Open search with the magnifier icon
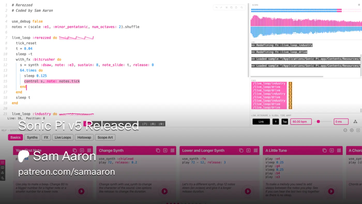This screenshot has height=204, width=362. [x=242, y=8]
